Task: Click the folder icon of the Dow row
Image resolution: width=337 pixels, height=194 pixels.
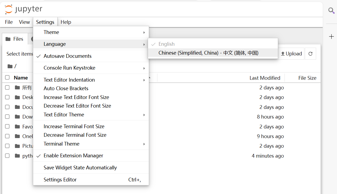Action: (18, 117)
